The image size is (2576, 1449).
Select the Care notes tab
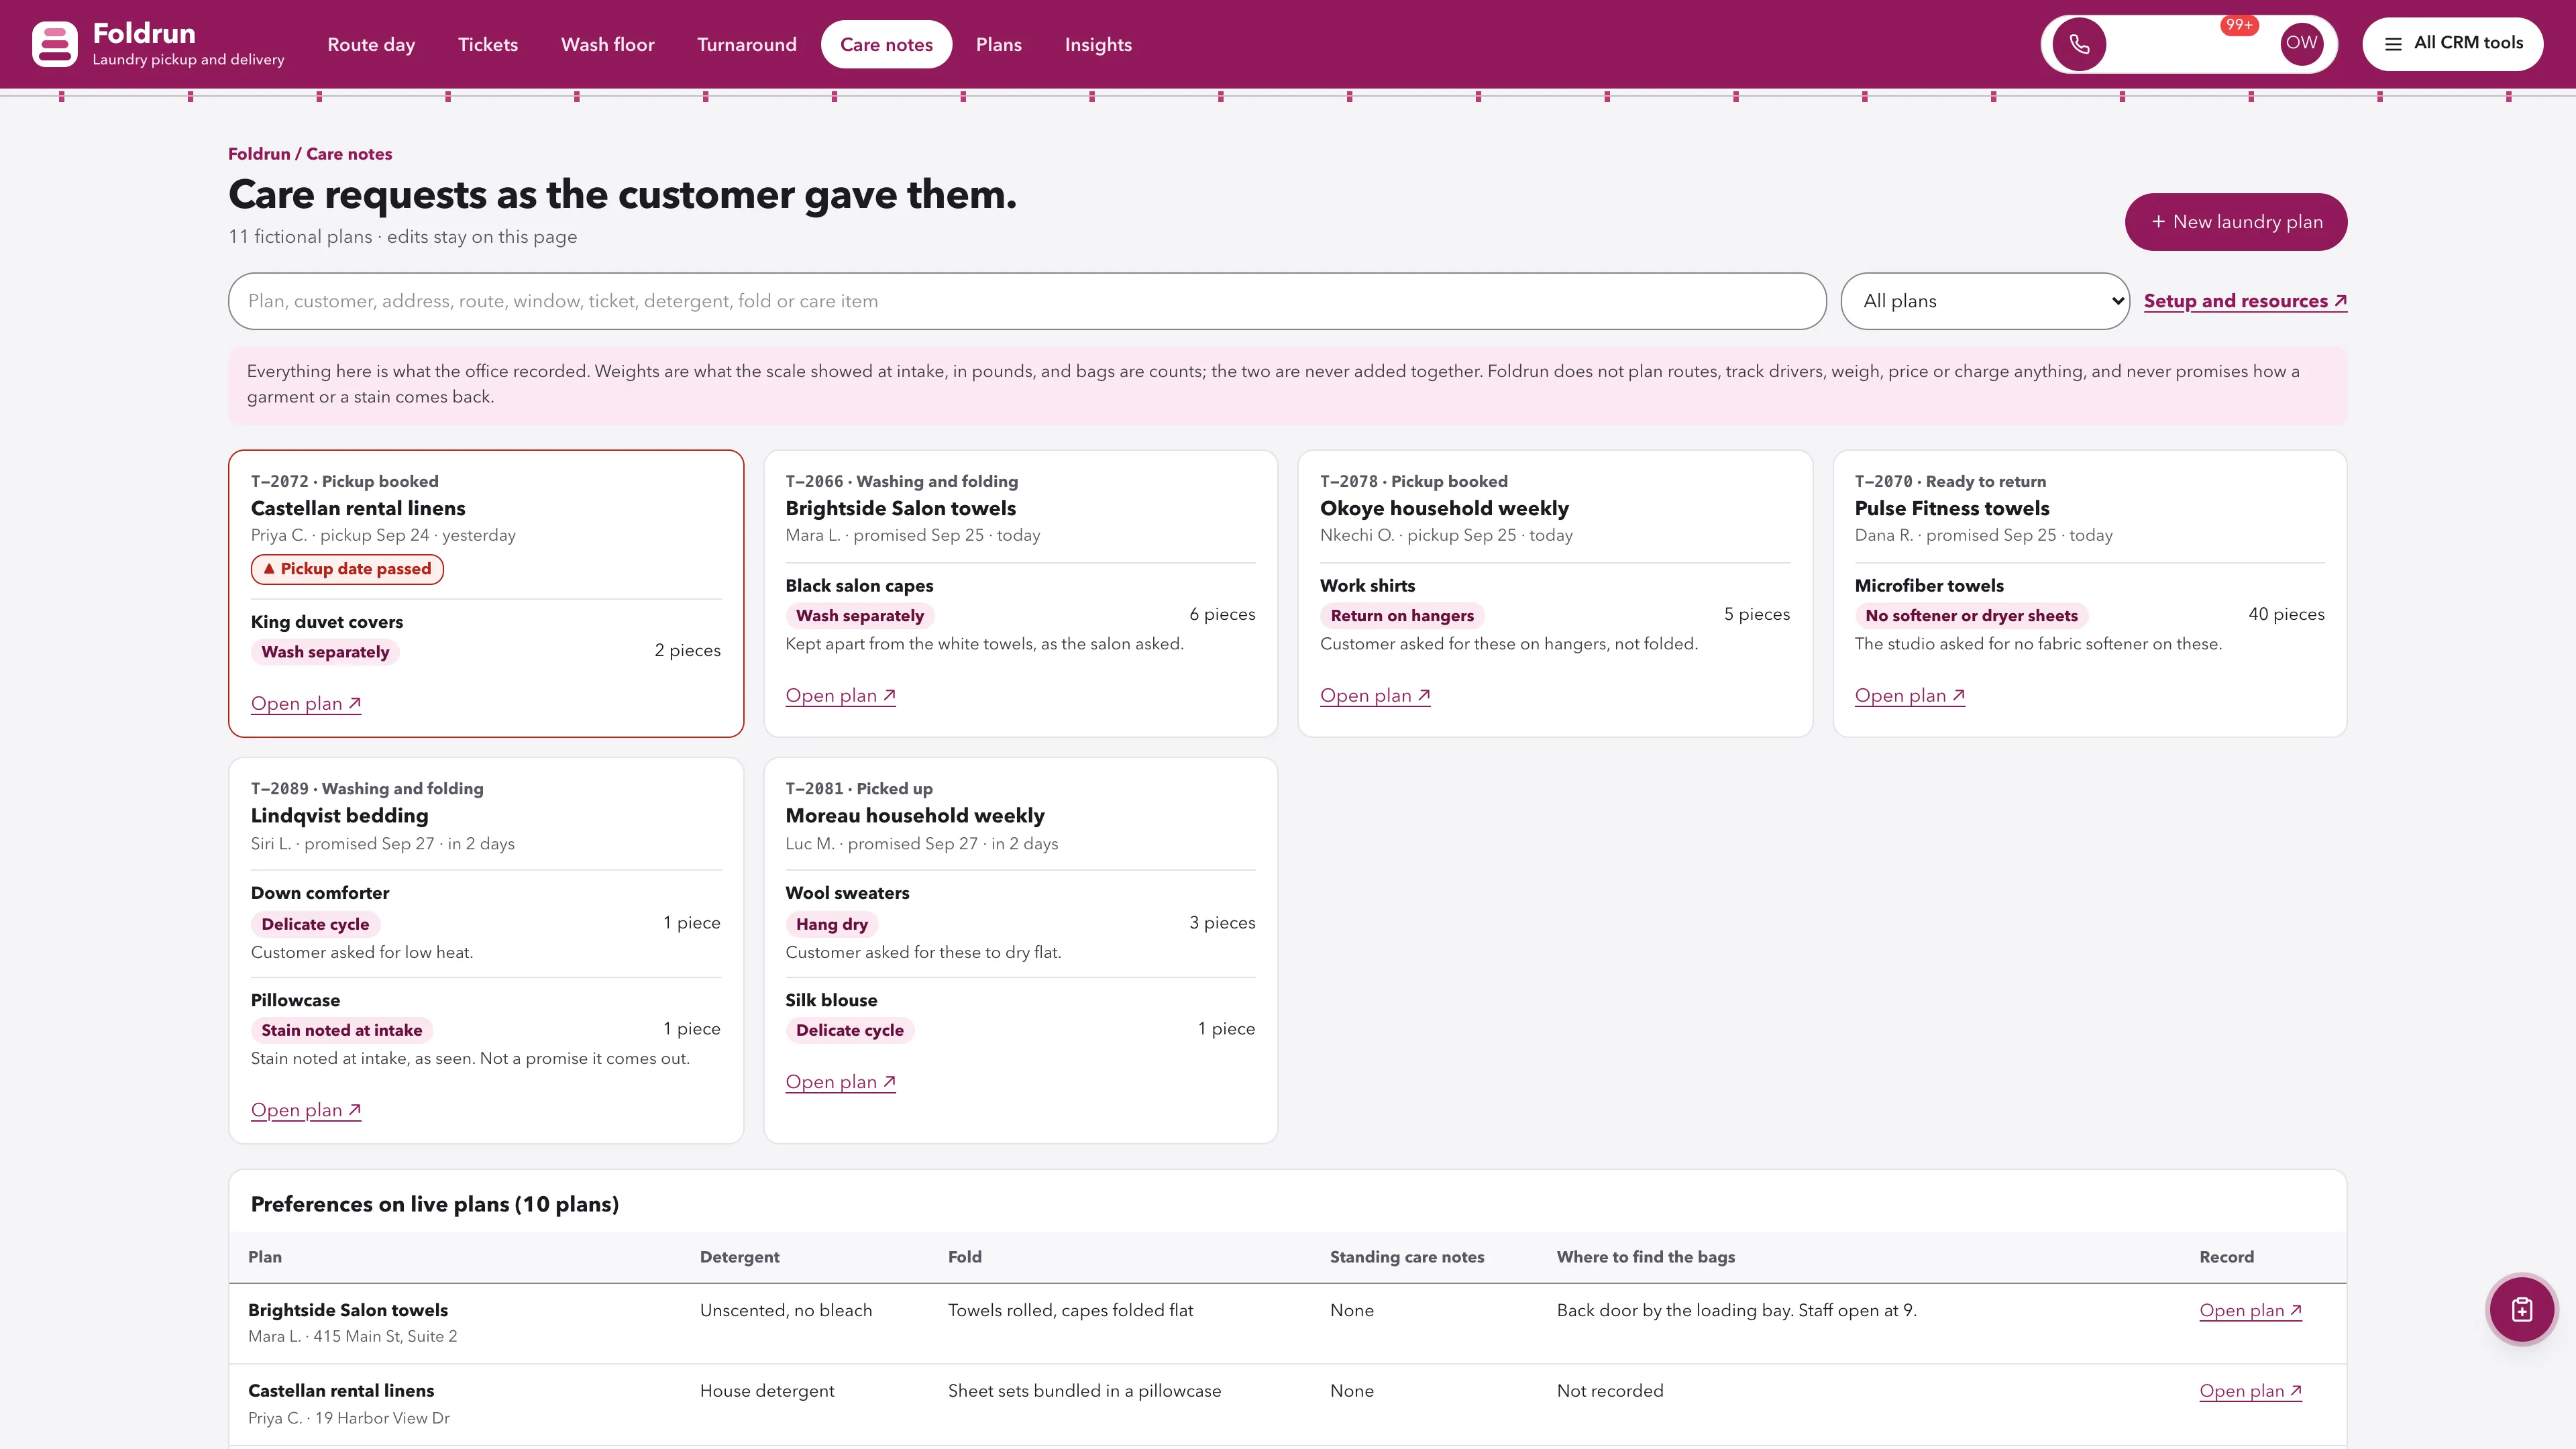coord(886,44)
